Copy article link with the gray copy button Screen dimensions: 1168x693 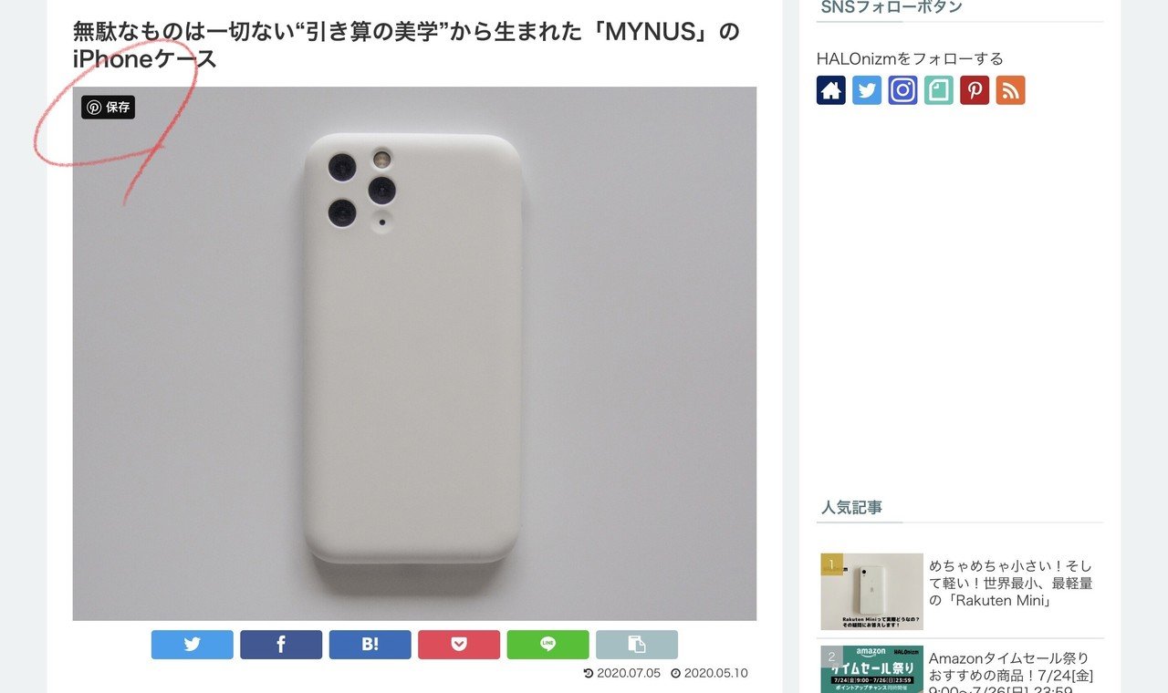(637, 645)
